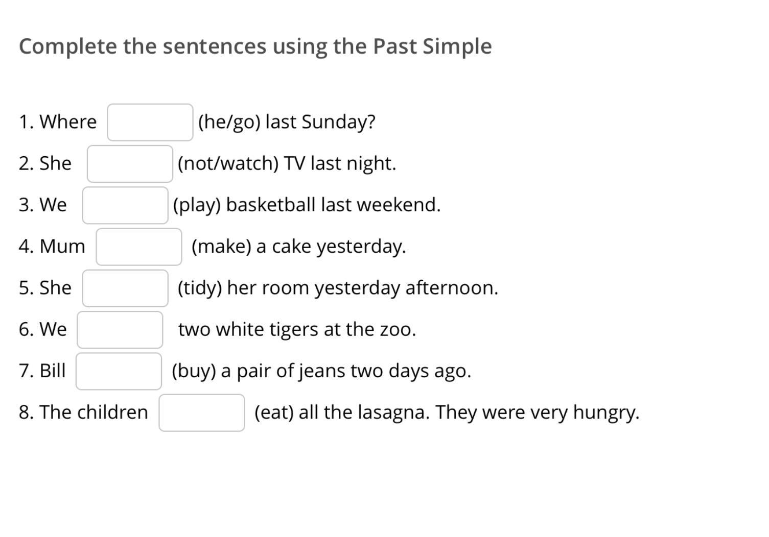Focus the input box before (play) basketball
The image size is (769, 537).
(x=125, y=205)
